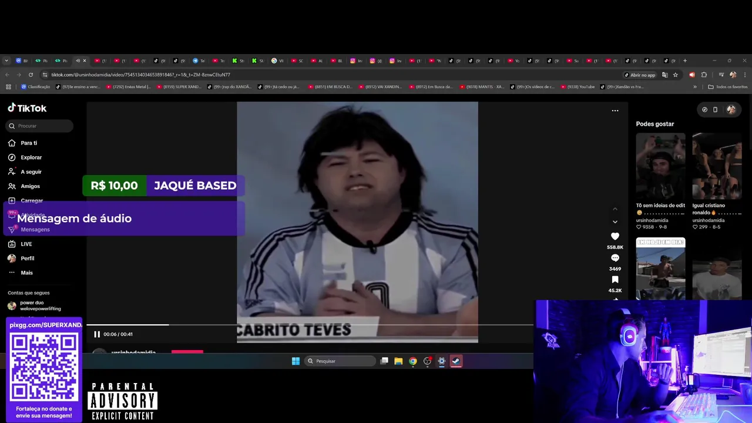Open 'Tô sem ideias de edit' thumbnail

(660, 167)
